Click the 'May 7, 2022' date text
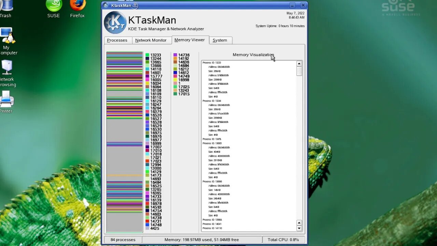Image resolution: width=437 pixels, height=246 pixels. tap(296, 13)
